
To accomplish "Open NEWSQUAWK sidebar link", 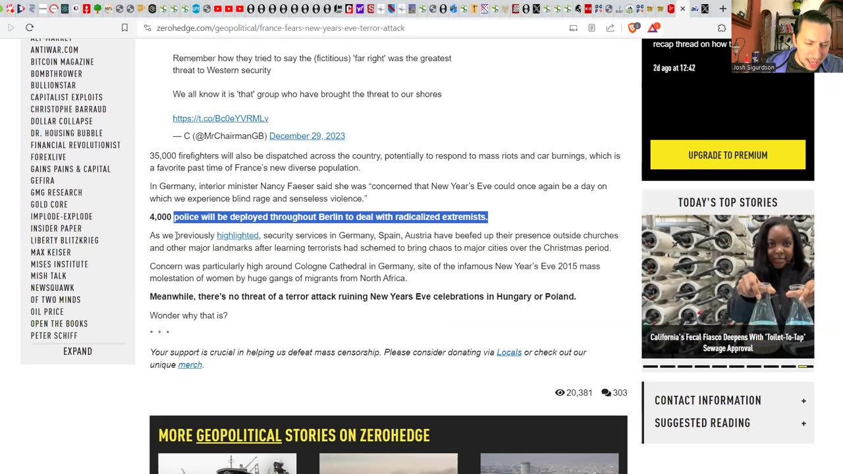I will click(x=53, y=288).
